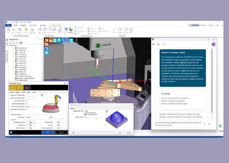
Task: Click the blue help circle at Parallel Lace footer
Action: (11, 132)
